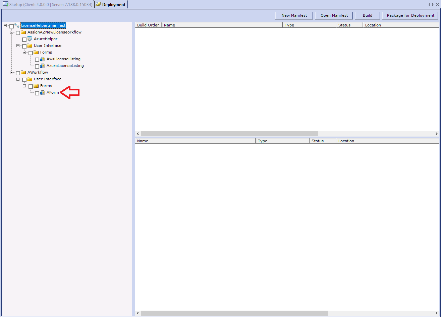
Task: Check the AzureHelper checkbox
Action: point(24,39)
